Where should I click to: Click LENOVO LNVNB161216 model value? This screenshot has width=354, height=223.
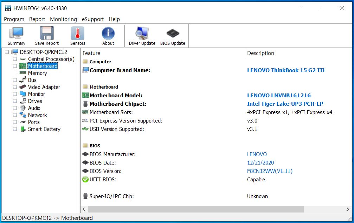point(279,95)
